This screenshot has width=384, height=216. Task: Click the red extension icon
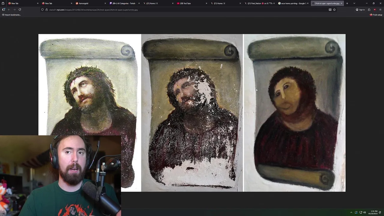pyautogui.click(x=375, y=10)
